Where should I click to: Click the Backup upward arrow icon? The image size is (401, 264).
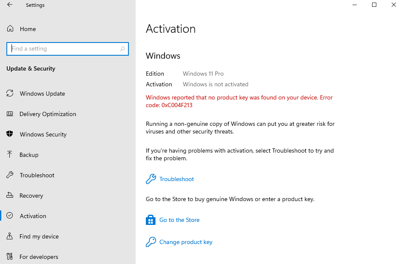pos(10,154)
